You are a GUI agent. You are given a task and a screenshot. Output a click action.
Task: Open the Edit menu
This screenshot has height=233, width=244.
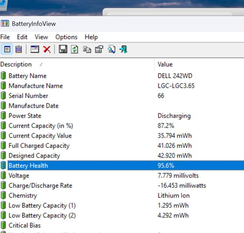coord(22,37)
